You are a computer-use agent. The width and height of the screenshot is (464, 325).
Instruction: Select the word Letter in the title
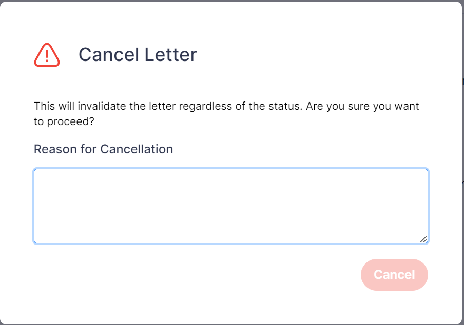(171, 55)
